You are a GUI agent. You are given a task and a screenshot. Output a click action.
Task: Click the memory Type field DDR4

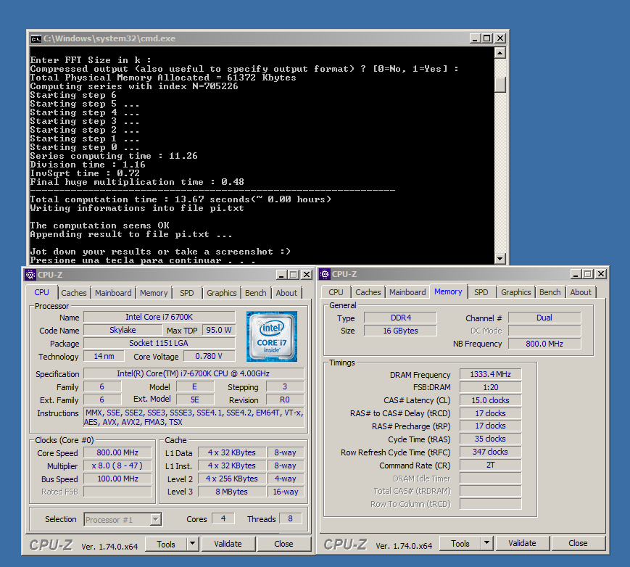401,318
